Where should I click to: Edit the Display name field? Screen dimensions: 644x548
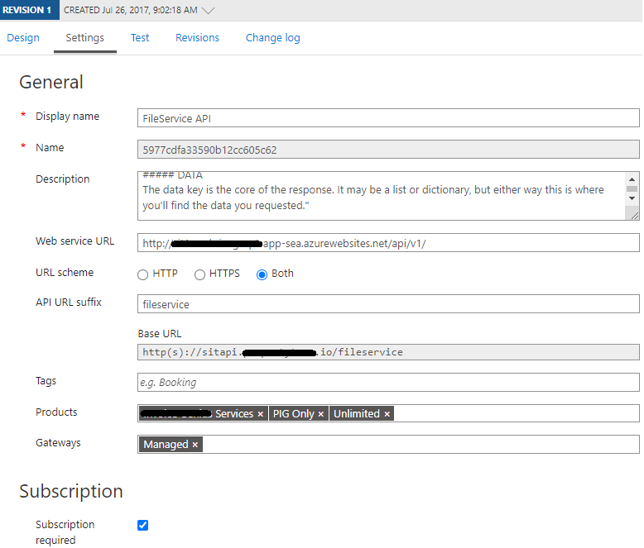pyautogui.click(x=388, y=118)
